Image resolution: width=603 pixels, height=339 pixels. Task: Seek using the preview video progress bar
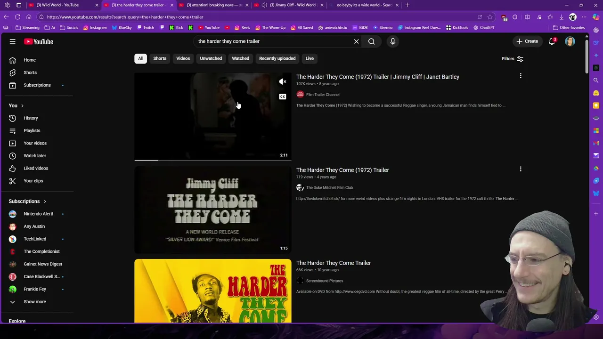213,160
